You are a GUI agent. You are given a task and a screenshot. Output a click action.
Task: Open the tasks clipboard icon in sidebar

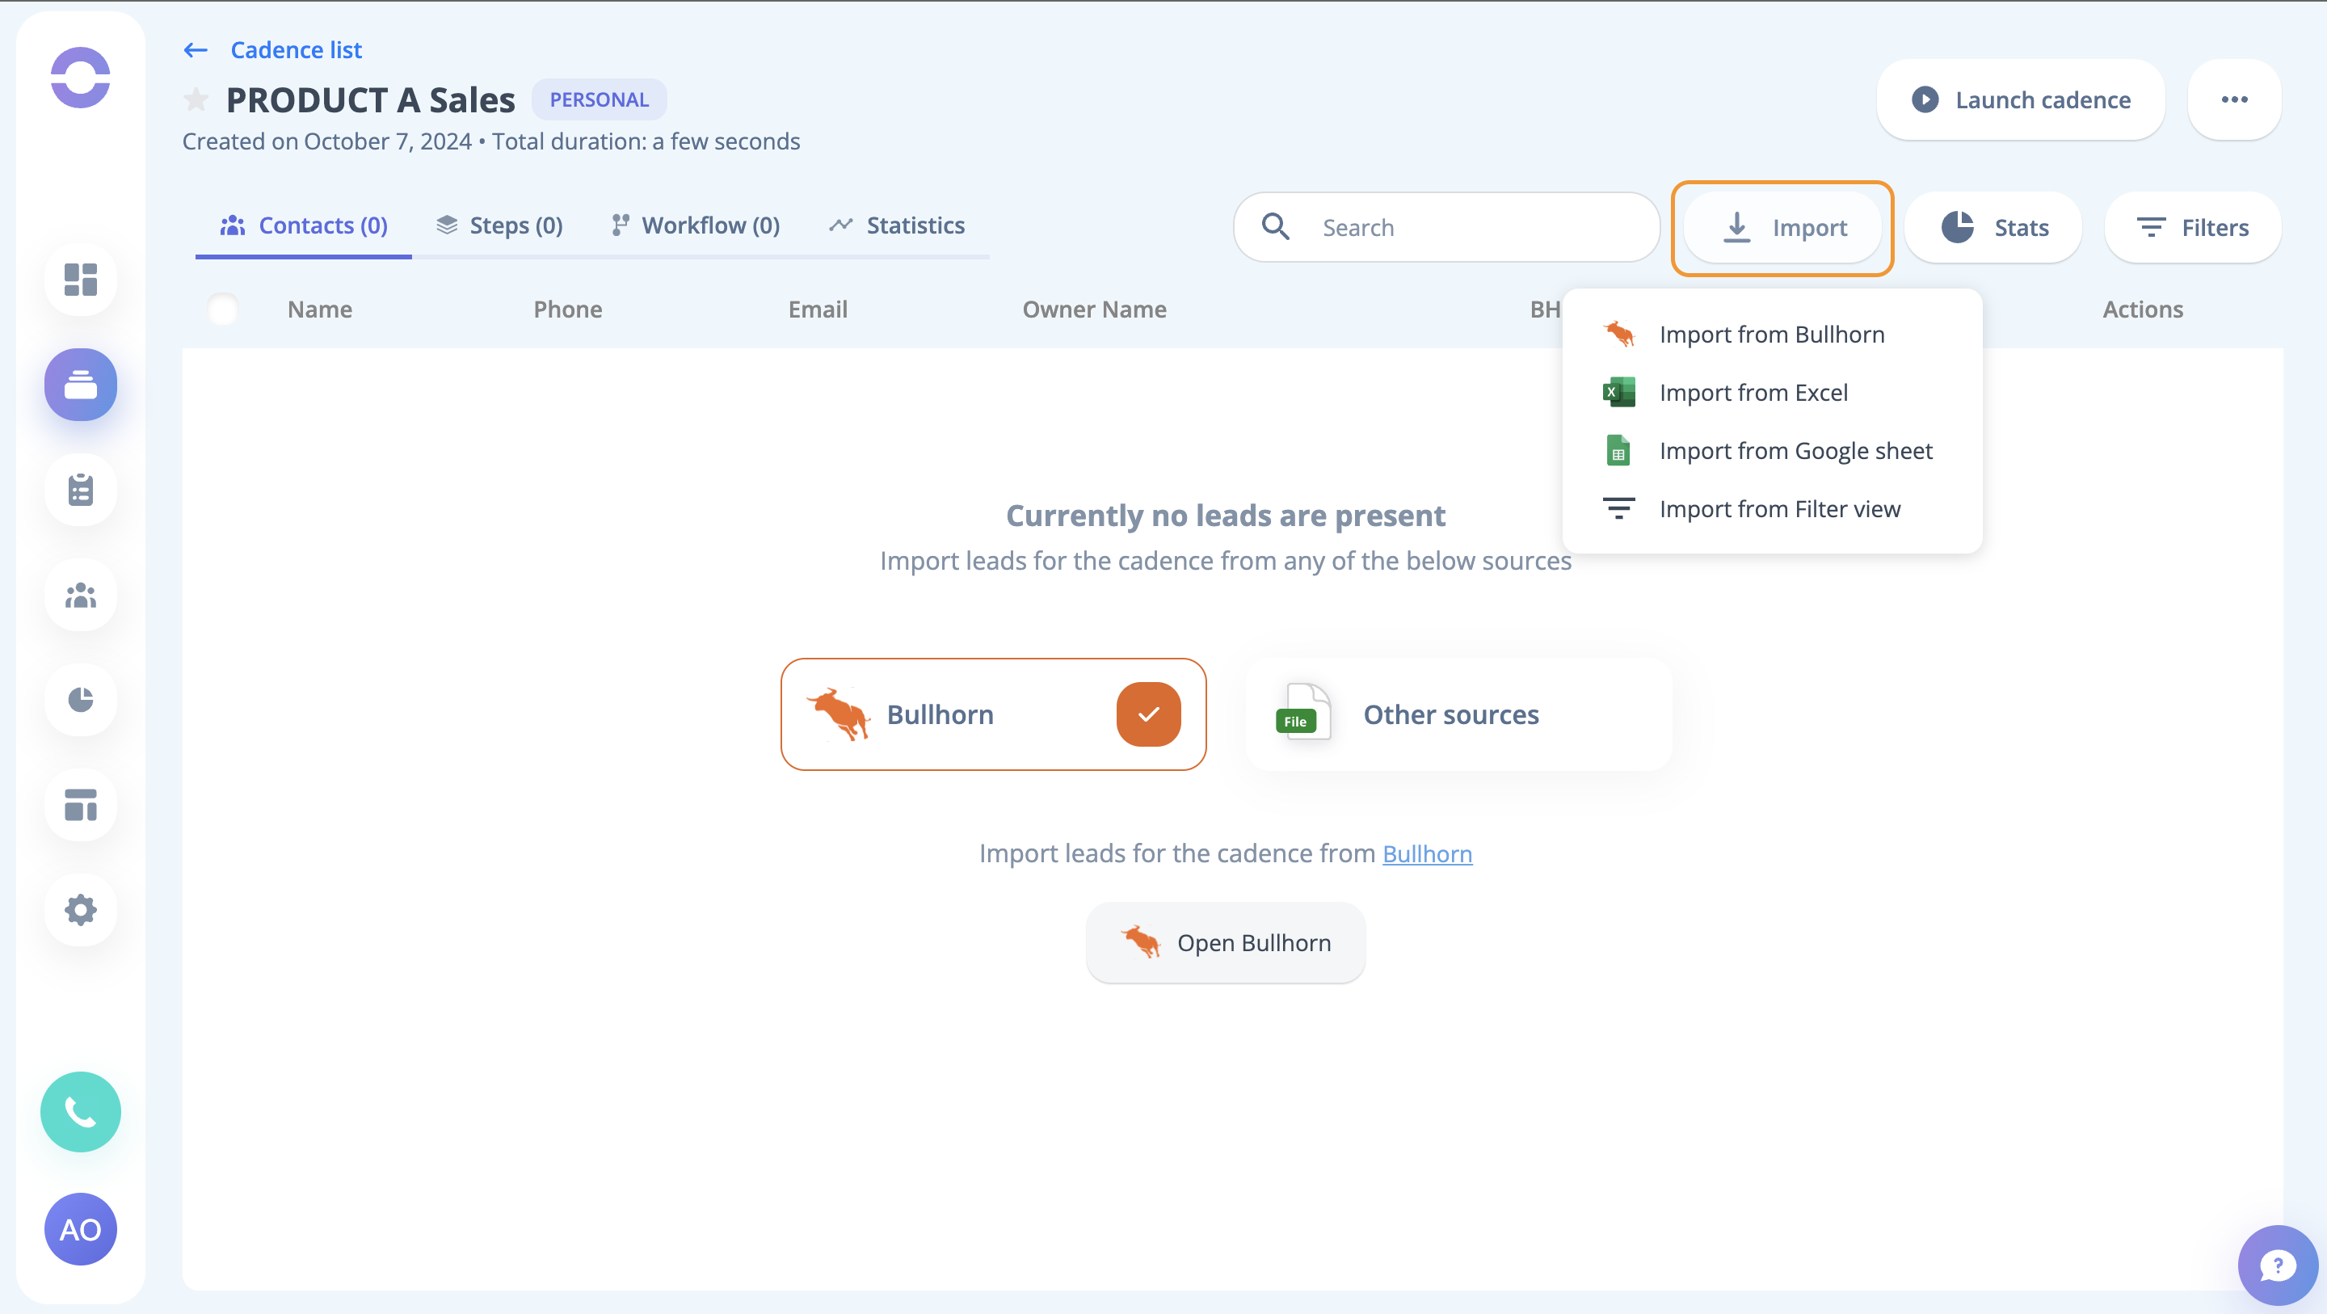pyautogui.click(x=81, y=490)
